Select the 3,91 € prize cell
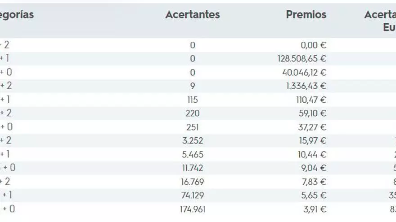The width and height of the screenshot is (396, 222). click(x=315, y=209)
